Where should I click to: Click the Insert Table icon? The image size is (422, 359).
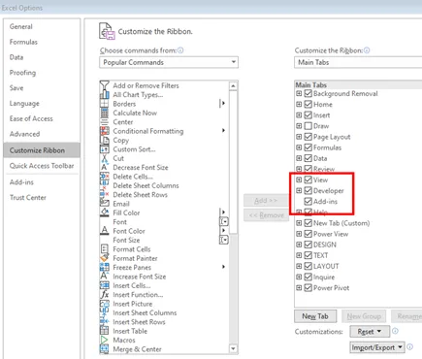tap(105, 331)
